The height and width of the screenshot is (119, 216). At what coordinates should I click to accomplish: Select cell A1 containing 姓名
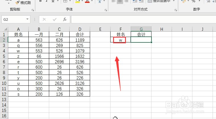click(18, 34)
